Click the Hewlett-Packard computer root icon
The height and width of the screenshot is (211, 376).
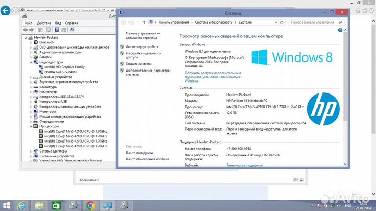coord(30,38)
